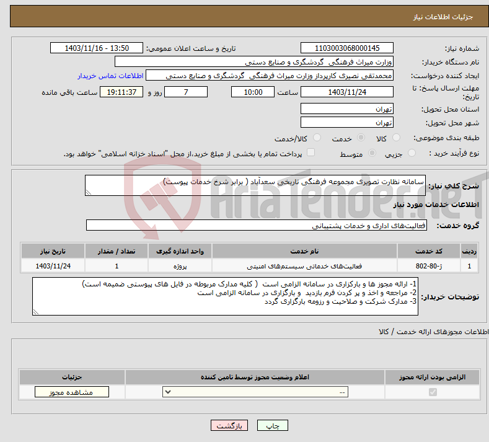
Task: Click the deadline time 10:00 field
Action: pos(253,92)
